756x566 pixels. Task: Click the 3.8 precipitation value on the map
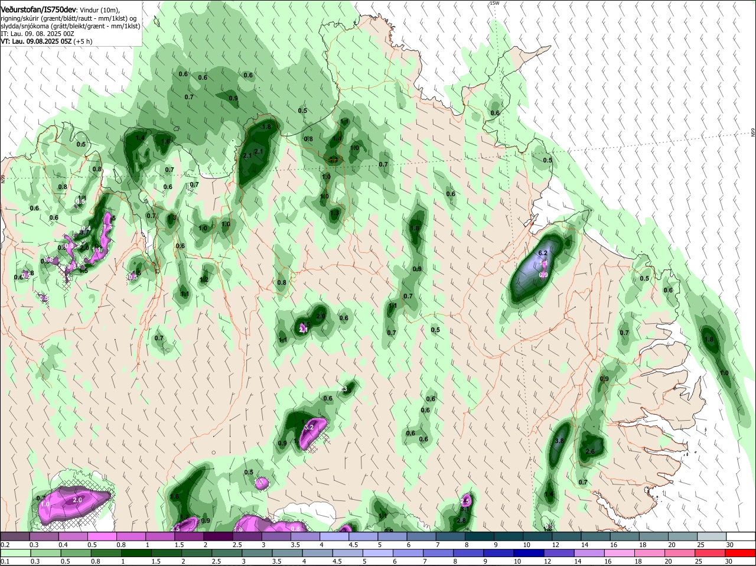pos(561,441)
